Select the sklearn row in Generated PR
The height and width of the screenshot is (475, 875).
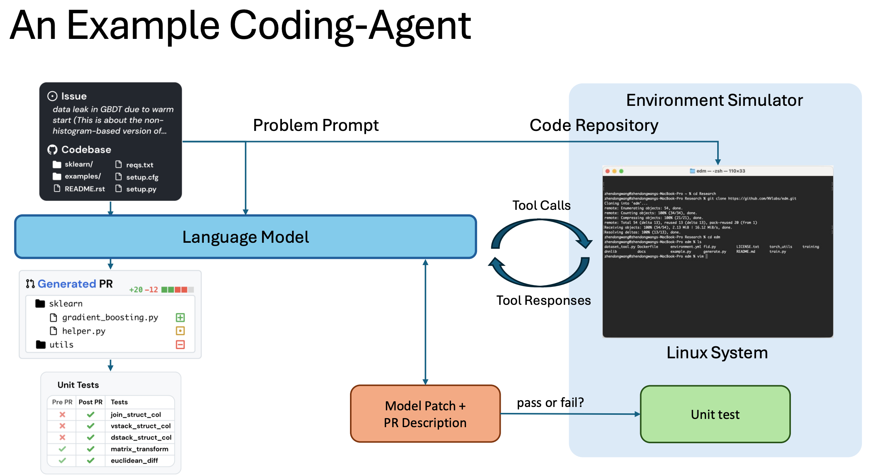[x=110, y=303]
